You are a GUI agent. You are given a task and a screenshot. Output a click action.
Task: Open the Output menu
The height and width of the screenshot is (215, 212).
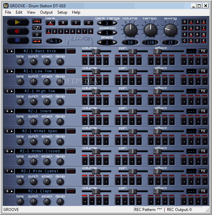pos(46,12)
